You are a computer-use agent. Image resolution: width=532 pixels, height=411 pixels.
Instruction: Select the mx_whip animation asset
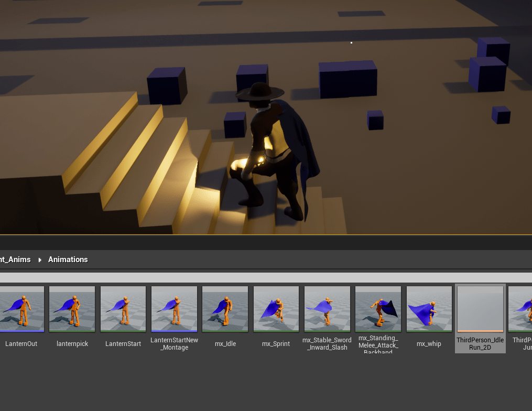pos(429,309)
